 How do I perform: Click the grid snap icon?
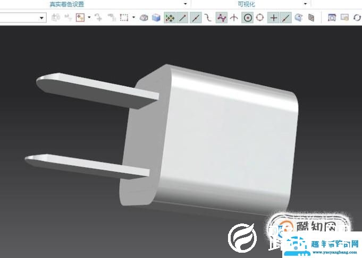[x=312, y=18]
